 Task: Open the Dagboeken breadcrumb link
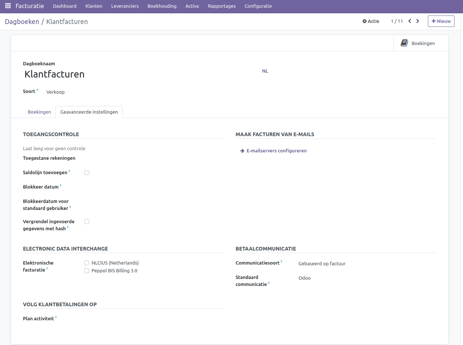(x=22, y=21)
